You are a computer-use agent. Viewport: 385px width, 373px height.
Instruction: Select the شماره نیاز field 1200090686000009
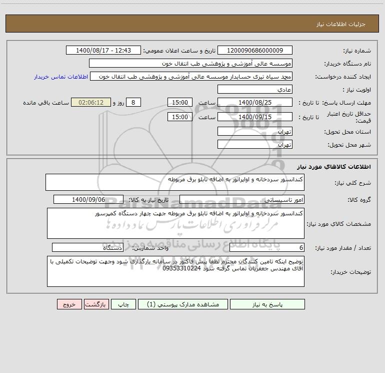255,51
